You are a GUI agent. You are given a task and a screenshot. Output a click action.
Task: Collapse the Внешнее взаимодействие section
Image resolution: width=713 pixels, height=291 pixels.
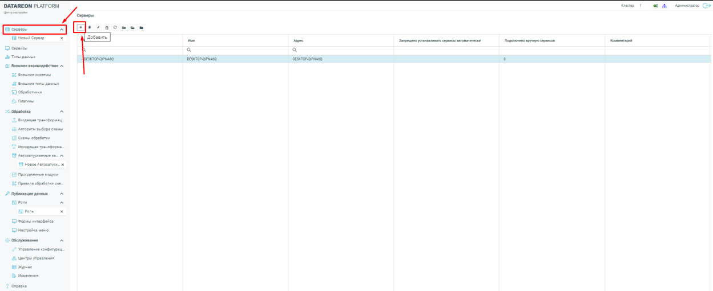pyautogui.click(x=62, y=66)
